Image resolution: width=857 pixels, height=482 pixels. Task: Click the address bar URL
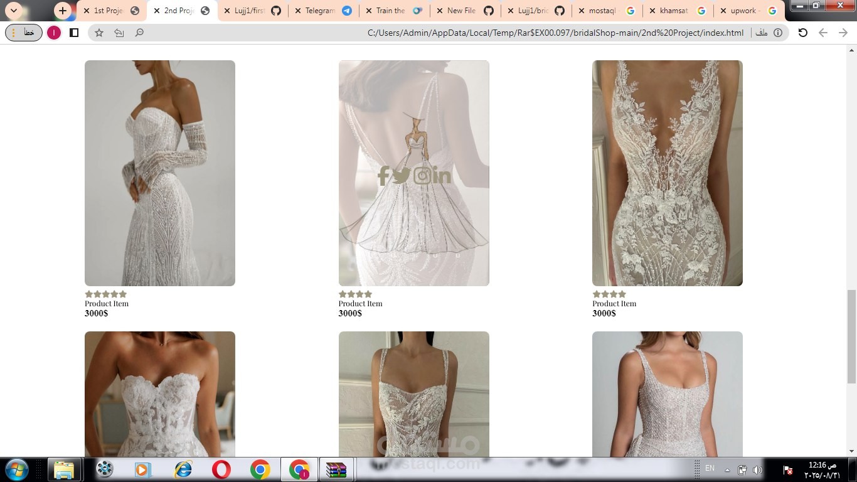[x=555, y=33]
